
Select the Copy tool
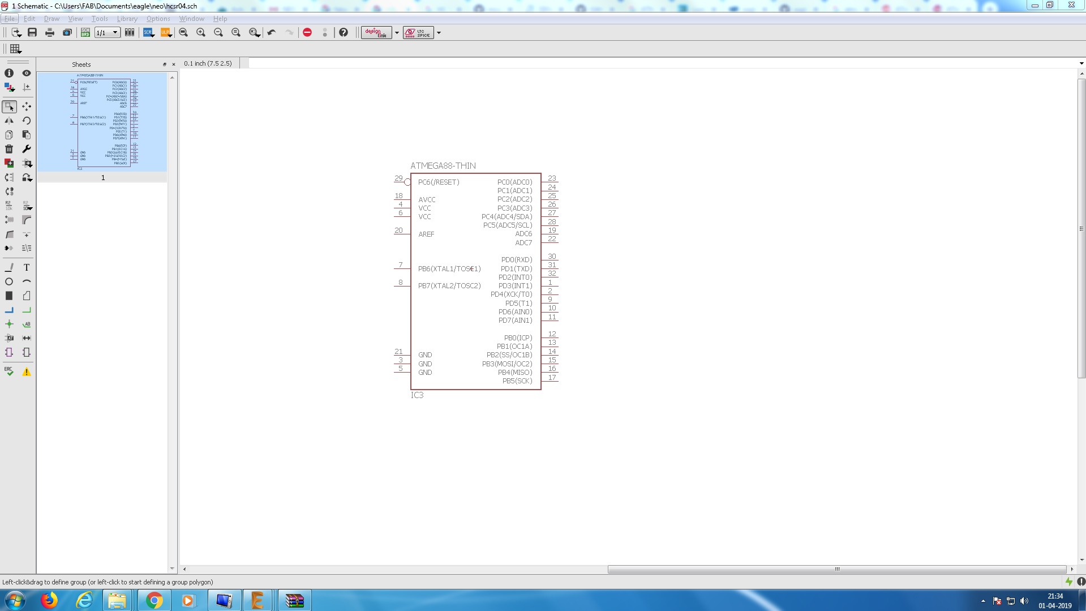[x=9, y=135]
